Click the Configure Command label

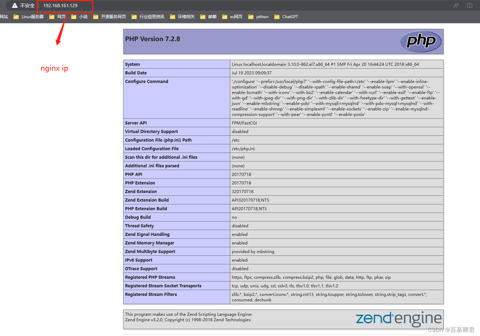coord(147,82)
